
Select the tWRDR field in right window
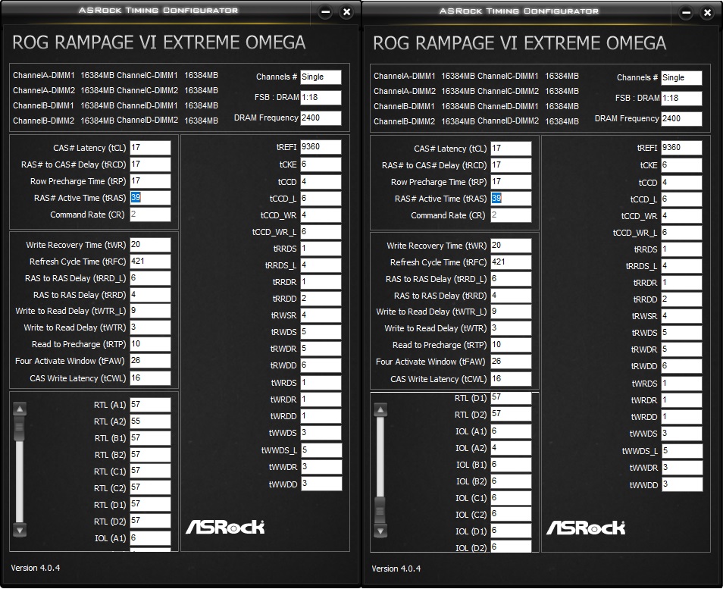(x=681, y=400)
